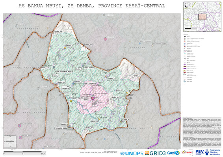Click the pink marker in AS Tshibuyi area
Image resolution: width=223 pixels, height=157 pixels.
pyautogui.click(x=105, y=39)
